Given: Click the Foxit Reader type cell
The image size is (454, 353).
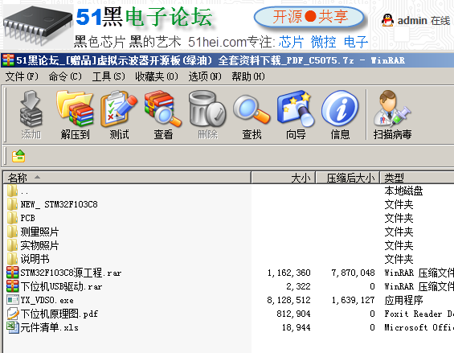Looking at the screenshot, I should 419,314.
